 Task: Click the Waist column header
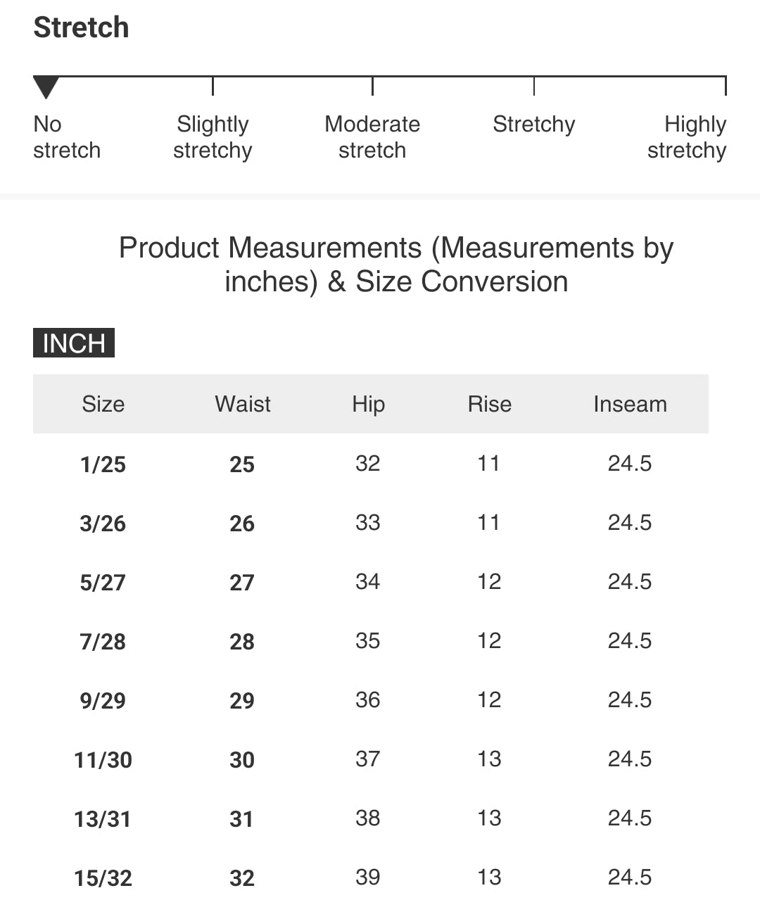tap(243, 404)
